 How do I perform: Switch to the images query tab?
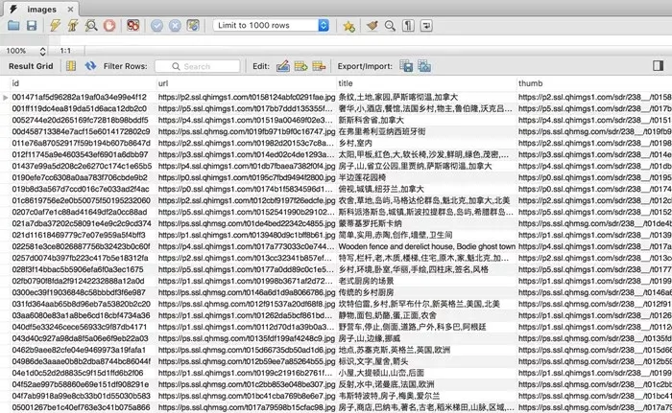pyautogui.click(x=41, y=10)
